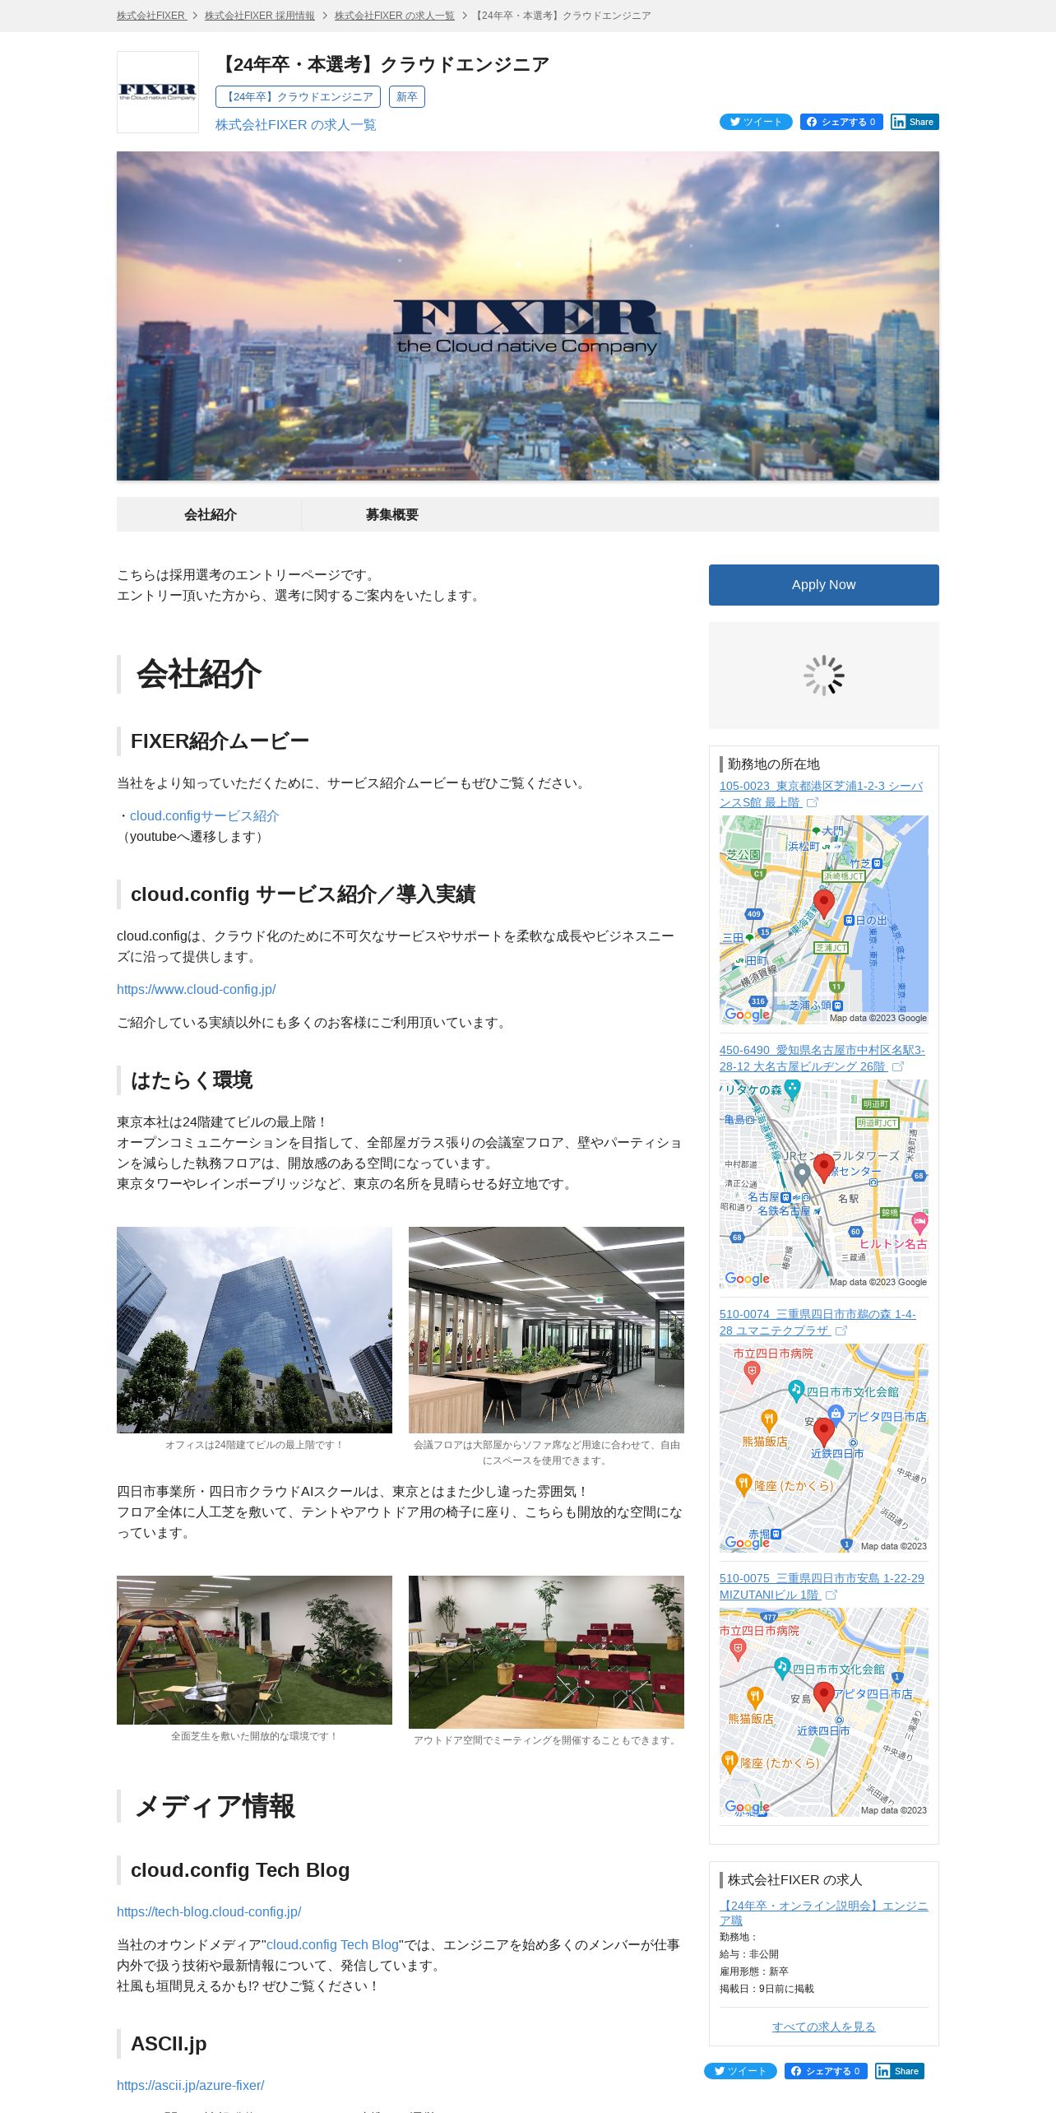Click the tent on artificial grass photo

click(x=254, y=1651)
